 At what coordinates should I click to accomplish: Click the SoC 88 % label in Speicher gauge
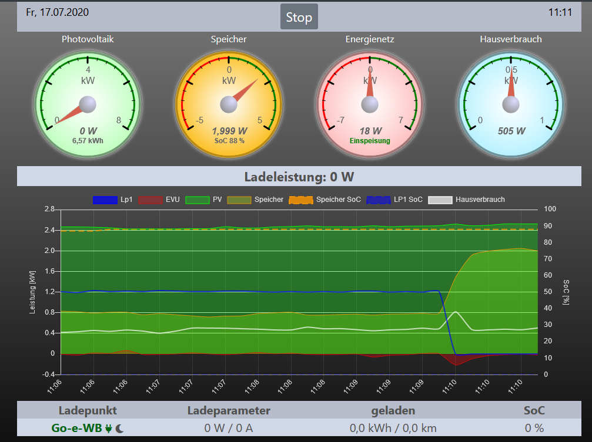click(x=229, y=141)
